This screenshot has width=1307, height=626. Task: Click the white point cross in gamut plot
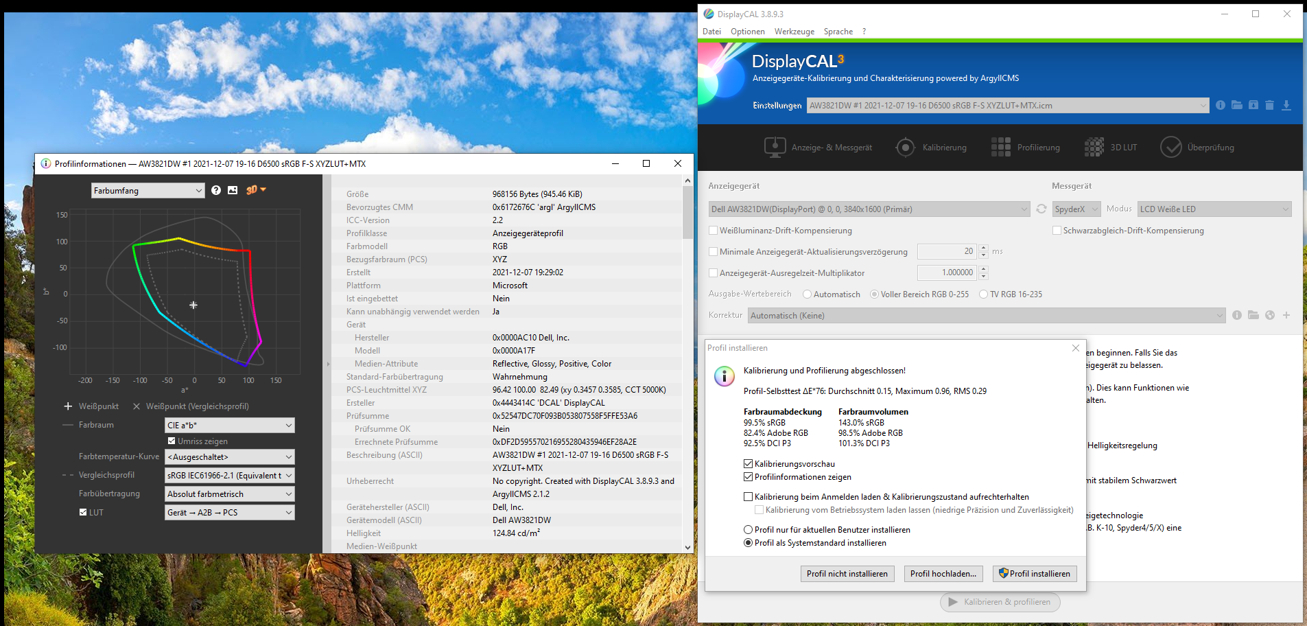tap(193, 305)
